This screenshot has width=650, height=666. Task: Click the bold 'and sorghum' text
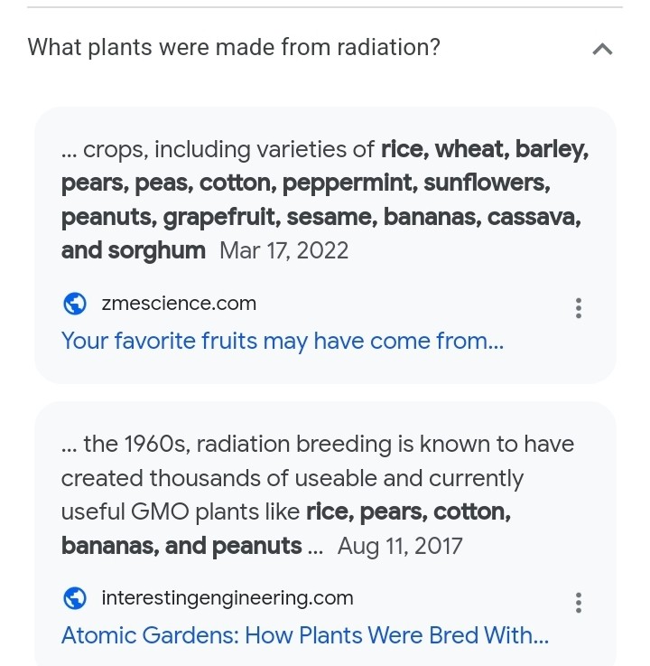pyautogui.click(x=134, y=250)
